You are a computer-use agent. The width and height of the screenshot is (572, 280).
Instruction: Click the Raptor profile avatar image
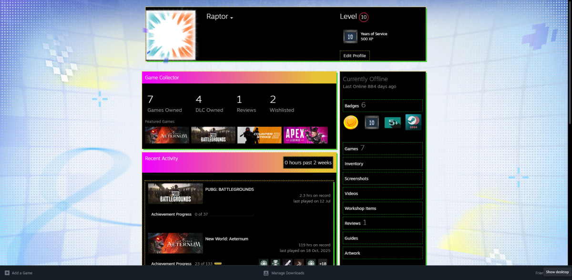click(x=171, y=35)
